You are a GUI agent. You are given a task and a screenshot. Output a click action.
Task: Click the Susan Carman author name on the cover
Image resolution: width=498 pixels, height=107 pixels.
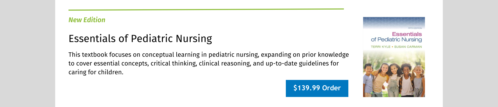408,47
